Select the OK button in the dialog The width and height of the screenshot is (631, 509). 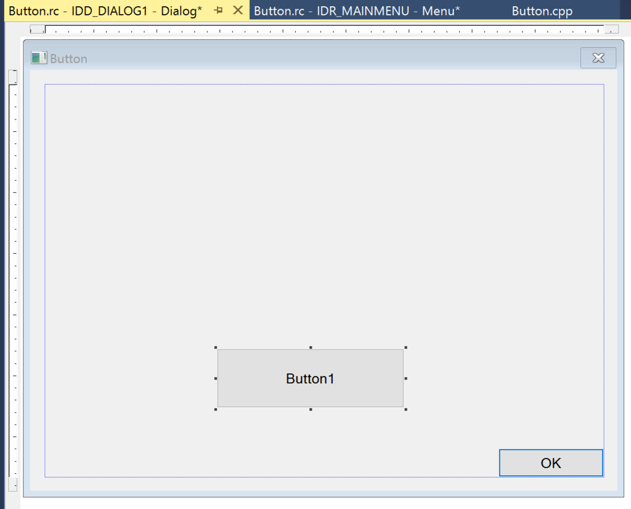[x=551, y=463]
